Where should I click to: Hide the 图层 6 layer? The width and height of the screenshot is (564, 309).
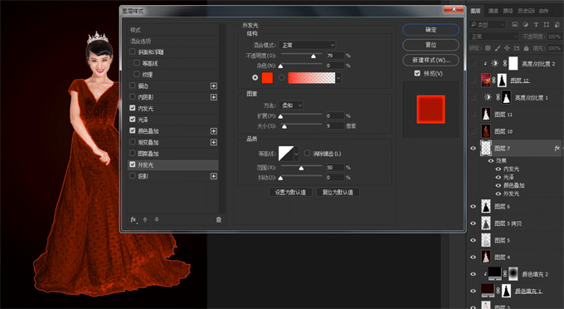473,206
